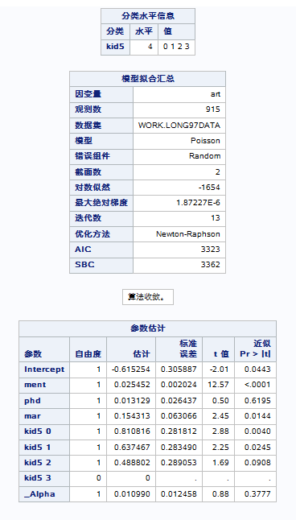
Task: Select the '自由度' column header
Action: click(88, 354)
